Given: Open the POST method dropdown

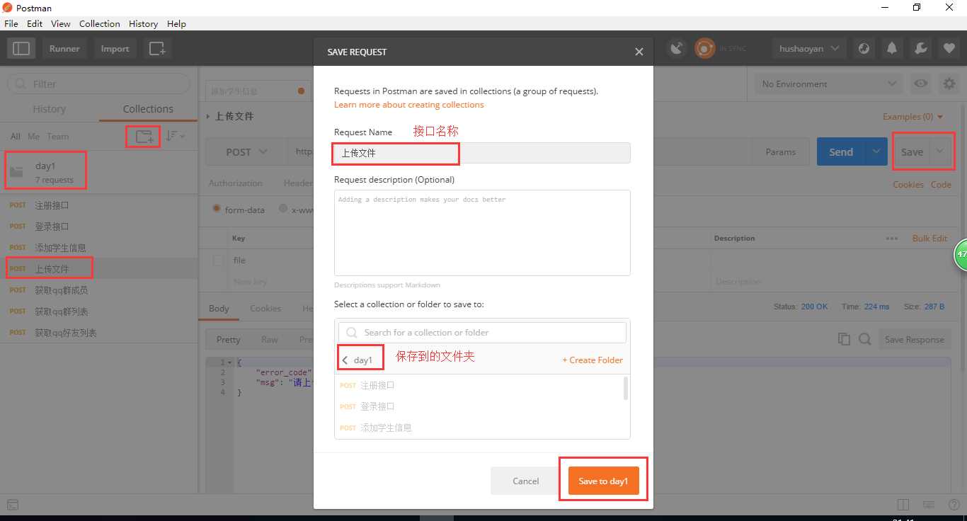Looking at the screenshot, I should pos(246,152).
